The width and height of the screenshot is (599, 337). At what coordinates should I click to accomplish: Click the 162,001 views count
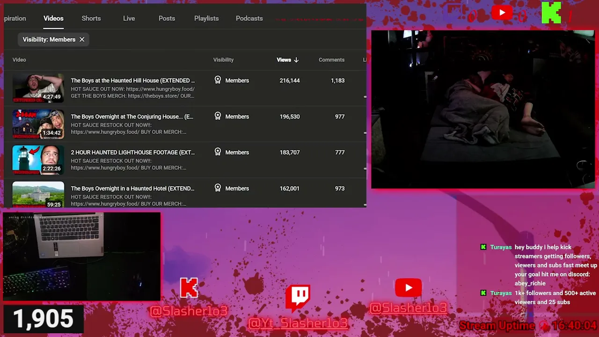coord(290,188)
